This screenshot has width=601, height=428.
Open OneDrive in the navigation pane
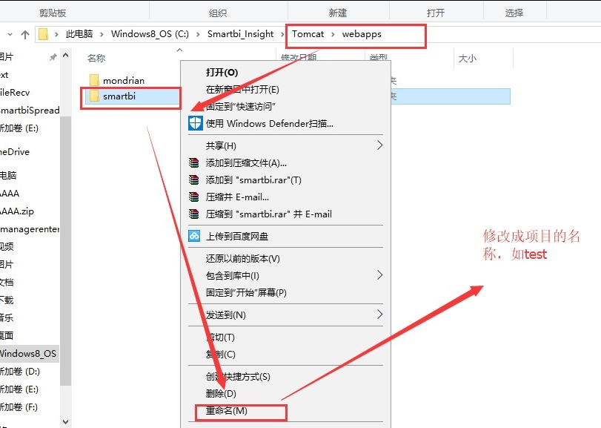click(x=15, y=151)
